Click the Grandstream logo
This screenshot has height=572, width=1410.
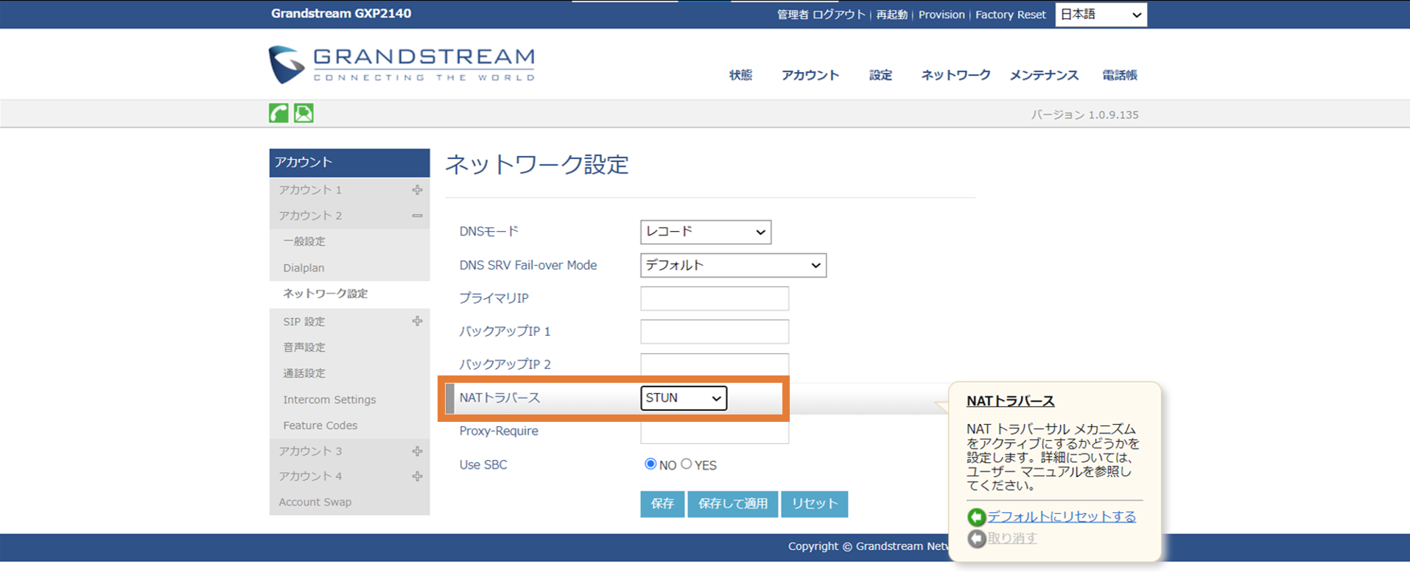pos(401,65)
